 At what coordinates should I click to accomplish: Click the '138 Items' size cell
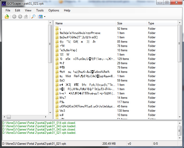click(x=123, y=111)
